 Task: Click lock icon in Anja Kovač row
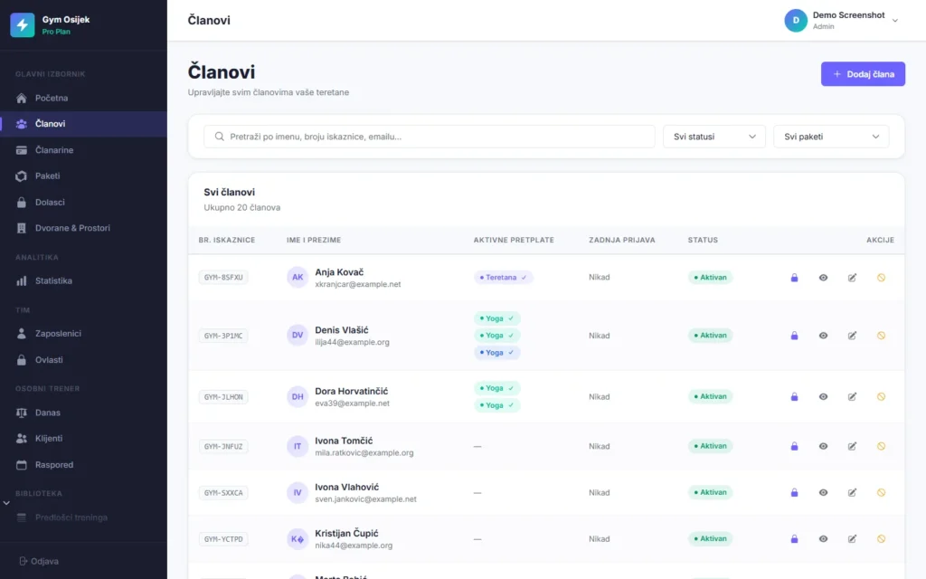click(794, 278)
